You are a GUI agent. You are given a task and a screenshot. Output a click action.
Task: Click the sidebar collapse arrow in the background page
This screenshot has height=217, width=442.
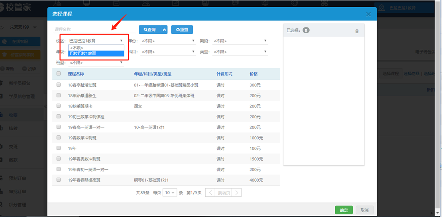tap(46, 106)
